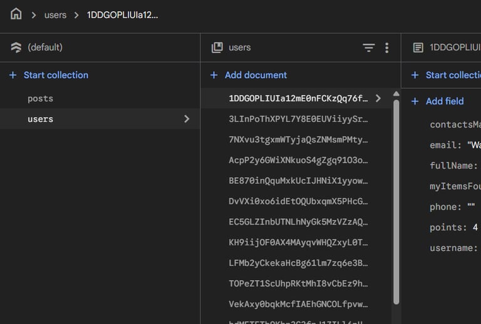Viewport: 481px width, 324px height.
Task: Select the email field
Action: click(455, 145)
